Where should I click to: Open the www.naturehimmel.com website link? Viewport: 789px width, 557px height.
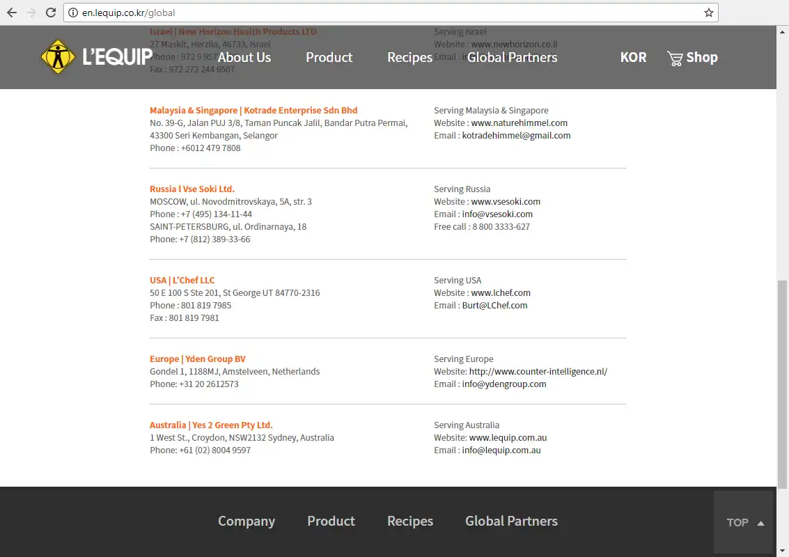[x=519, y=123]
